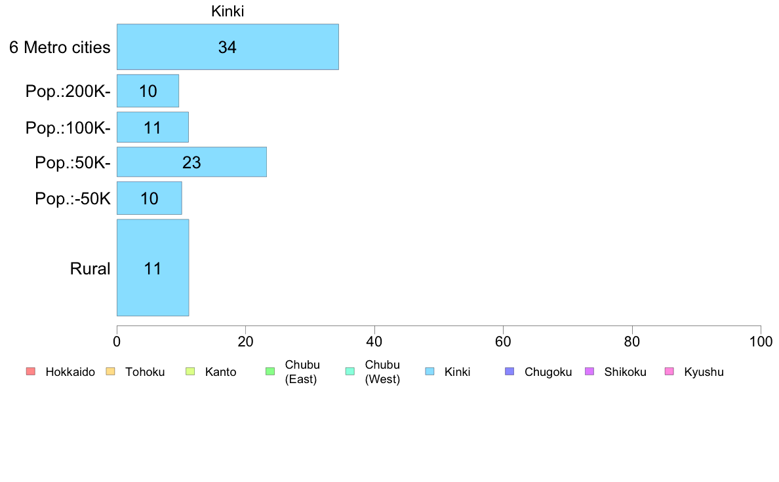779x482 pixels.
Task: Click the Shikoku purple legend swatch
Action: coord(589,371)
